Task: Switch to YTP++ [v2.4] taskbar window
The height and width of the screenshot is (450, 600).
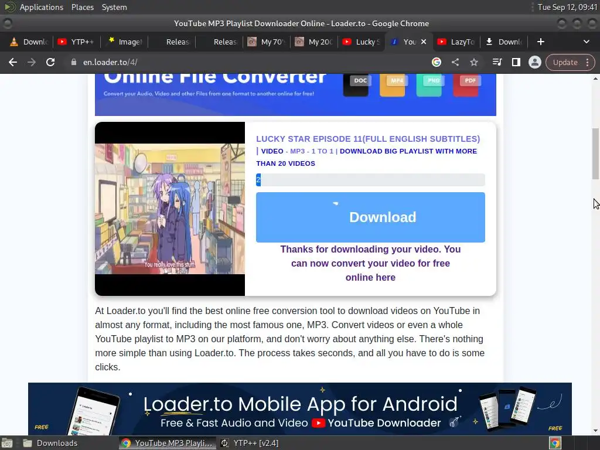Action: coord(250,443)
